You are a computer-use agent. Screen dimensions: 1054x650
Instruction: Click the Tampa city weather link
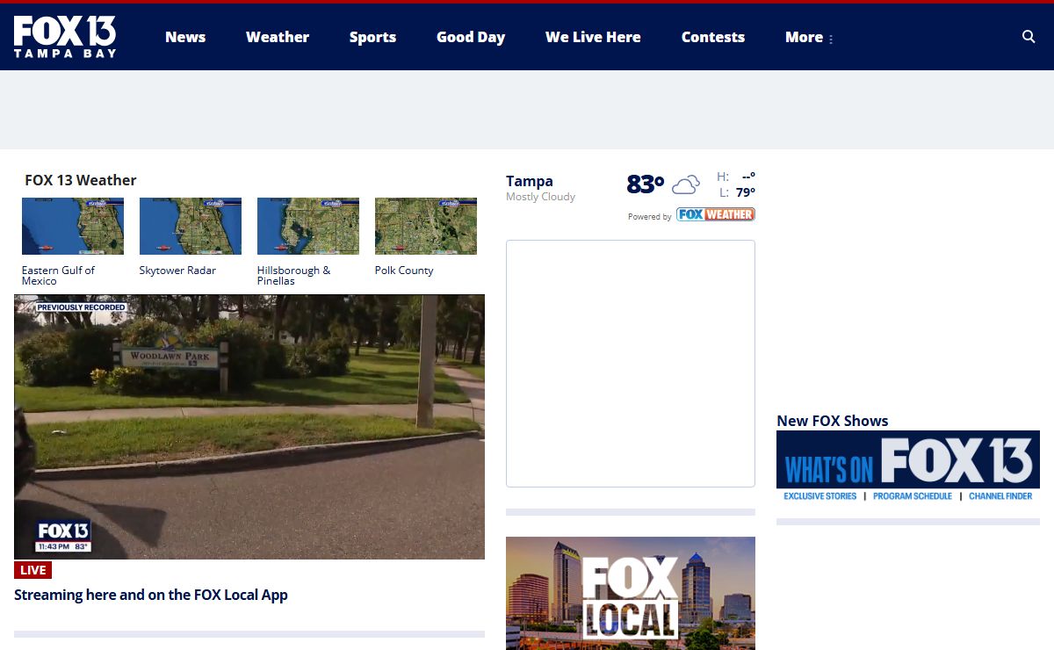[x=530, y=181]
